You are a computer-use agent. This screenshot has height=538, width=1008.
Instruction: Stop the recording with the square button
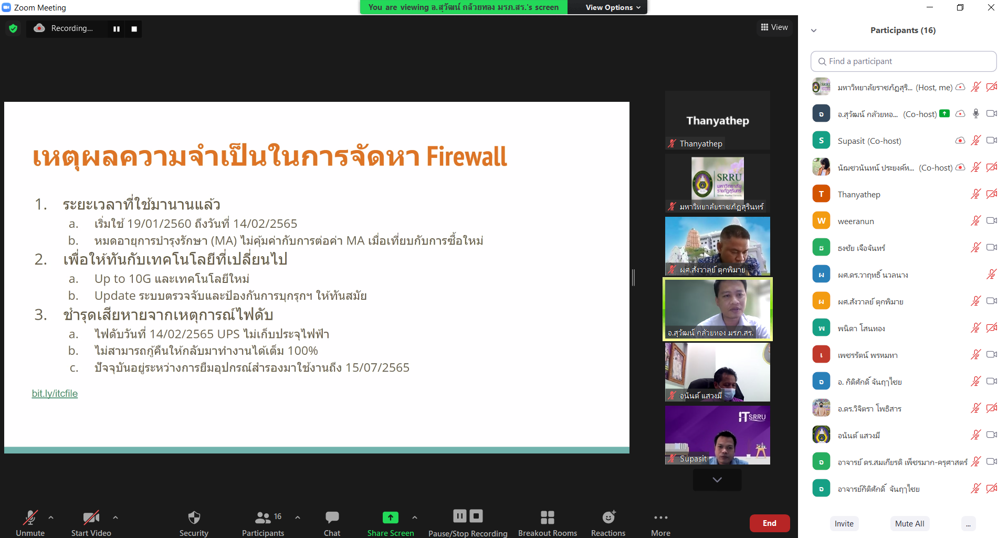(x=134, y=29)
